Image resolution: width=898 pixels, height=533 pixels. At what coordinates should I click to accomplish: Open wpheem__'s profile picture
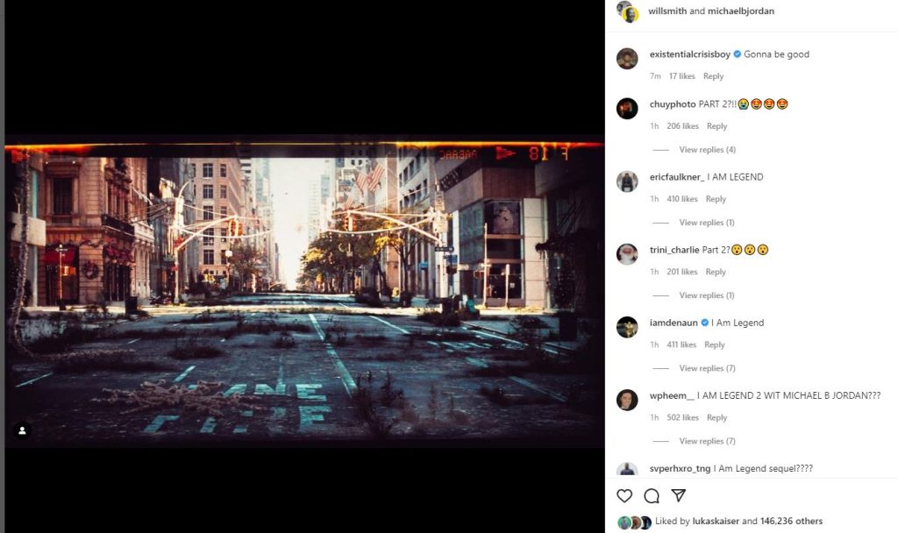point(627,400)
